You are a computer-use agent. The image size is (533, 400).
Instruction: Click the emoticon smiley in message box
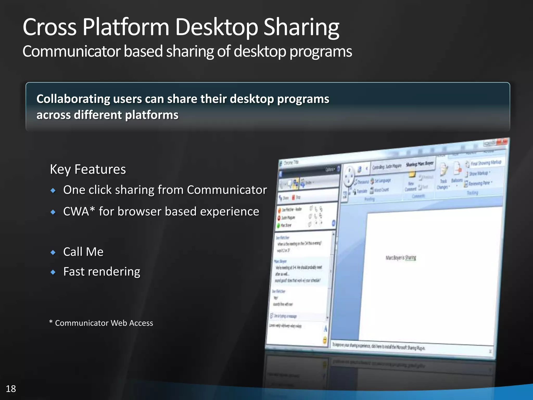pyautogui.click(x=325, y=340)
